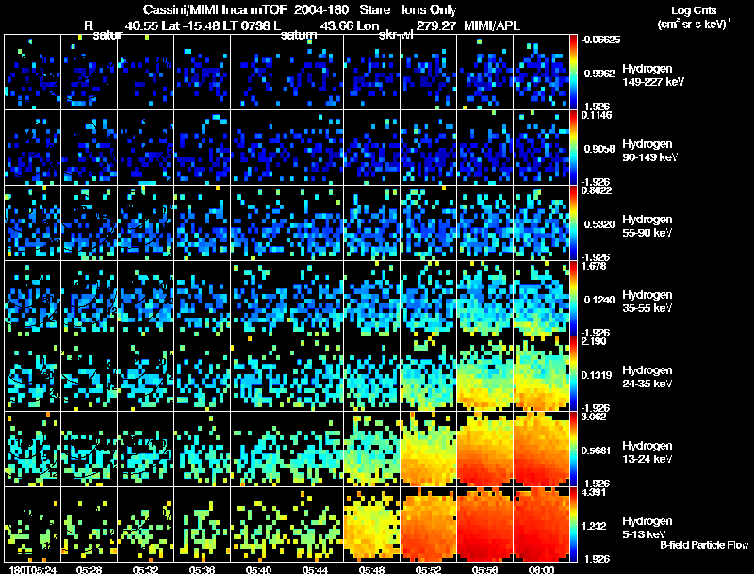Screen dimensions: 754x574
Task: Select the '-0.9962' color bar value
Action: tap(598, 74)
